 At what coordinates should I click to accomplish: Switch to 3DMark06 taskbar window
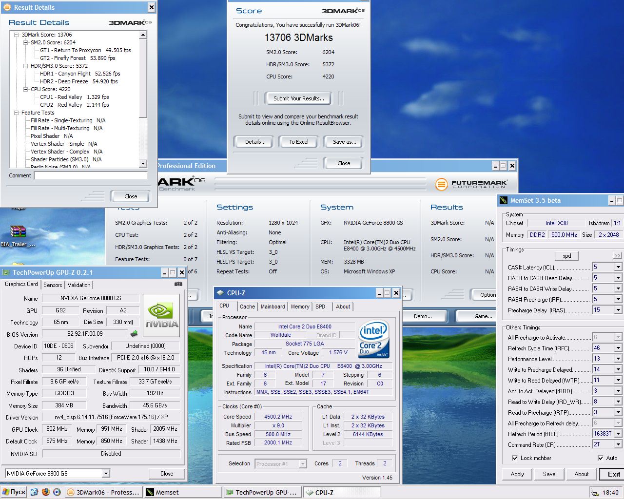(103, 492)
